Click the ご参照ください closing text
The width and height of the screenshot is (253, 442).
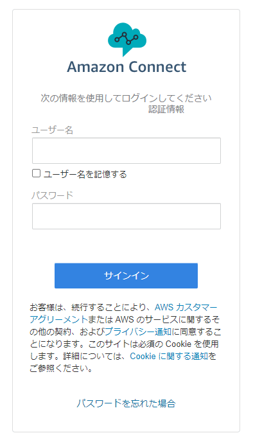click(x=61, y=368)
